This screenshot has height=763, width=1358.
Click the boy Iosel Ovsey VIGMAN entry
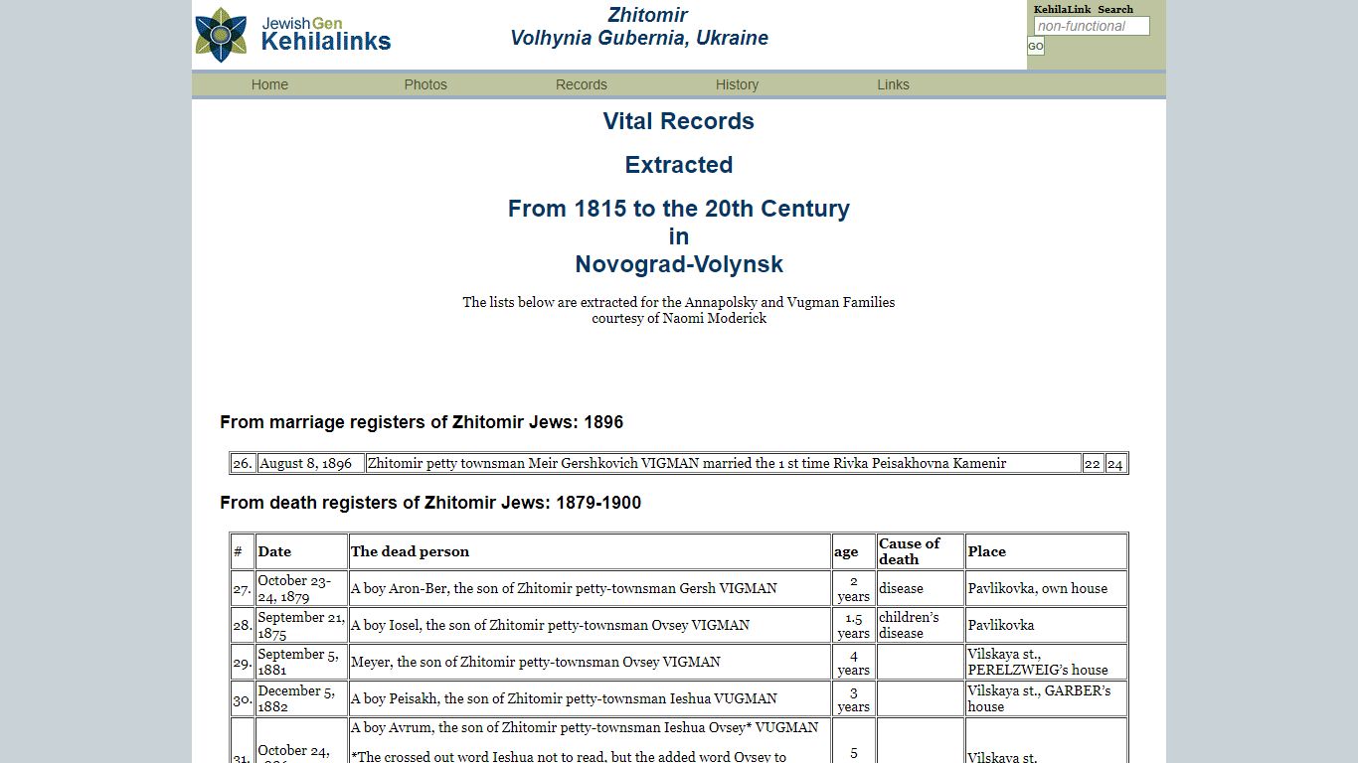pos(591,625)
